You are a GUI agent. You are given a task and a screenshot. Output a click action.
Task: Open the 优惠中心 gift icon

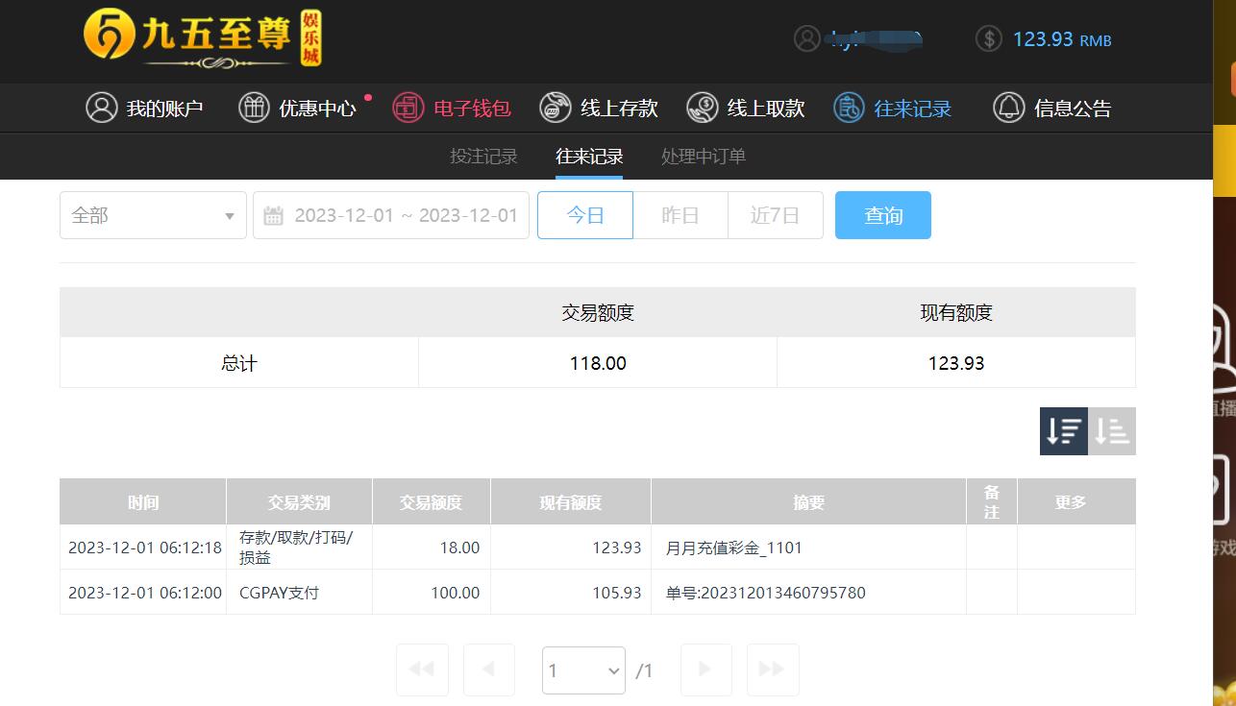tap(254, 108)
